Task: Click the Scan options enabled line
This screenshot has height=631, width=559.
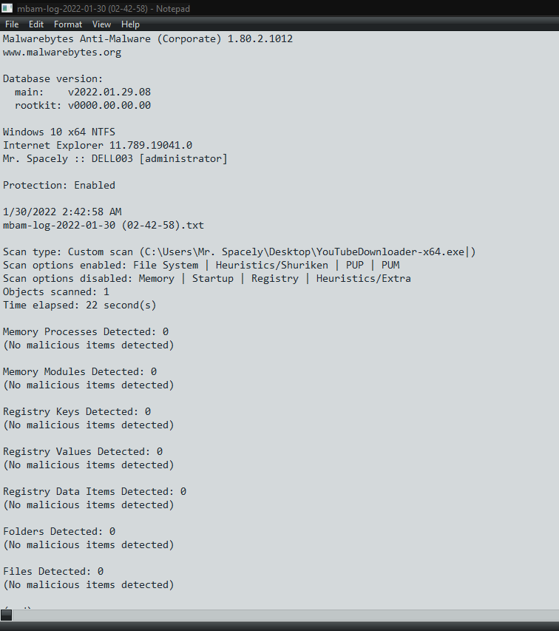Action: [x=201, y=265]
